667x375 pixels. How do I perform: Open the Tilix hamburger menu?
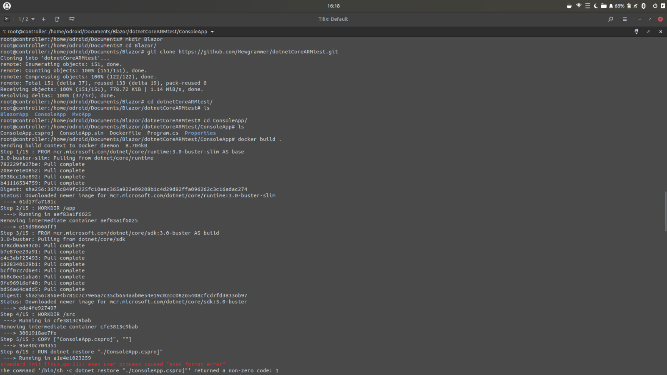[624, 19]
